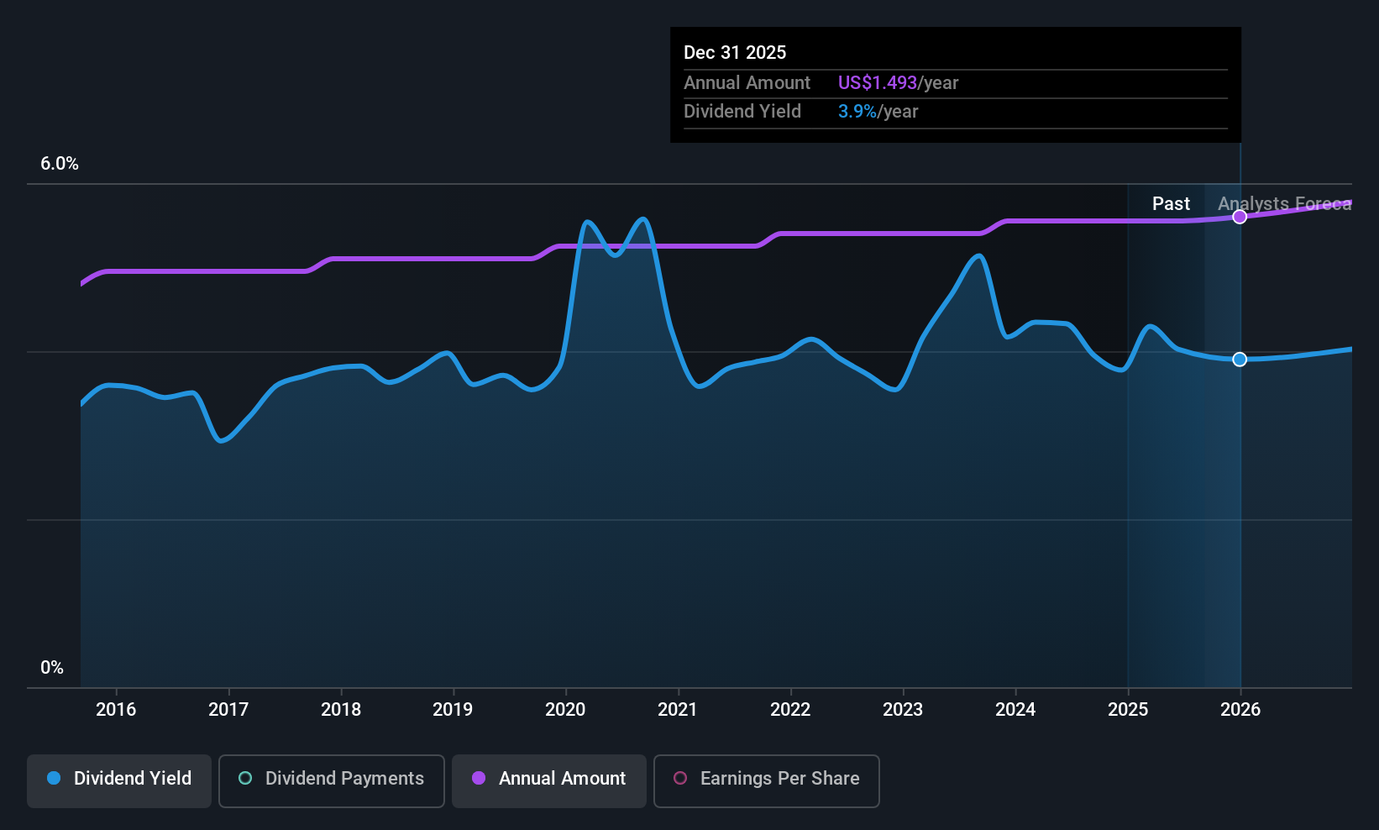Click the 2026 x-axis year label
The image size is (1379, 830).
[x=1240, y=710]
